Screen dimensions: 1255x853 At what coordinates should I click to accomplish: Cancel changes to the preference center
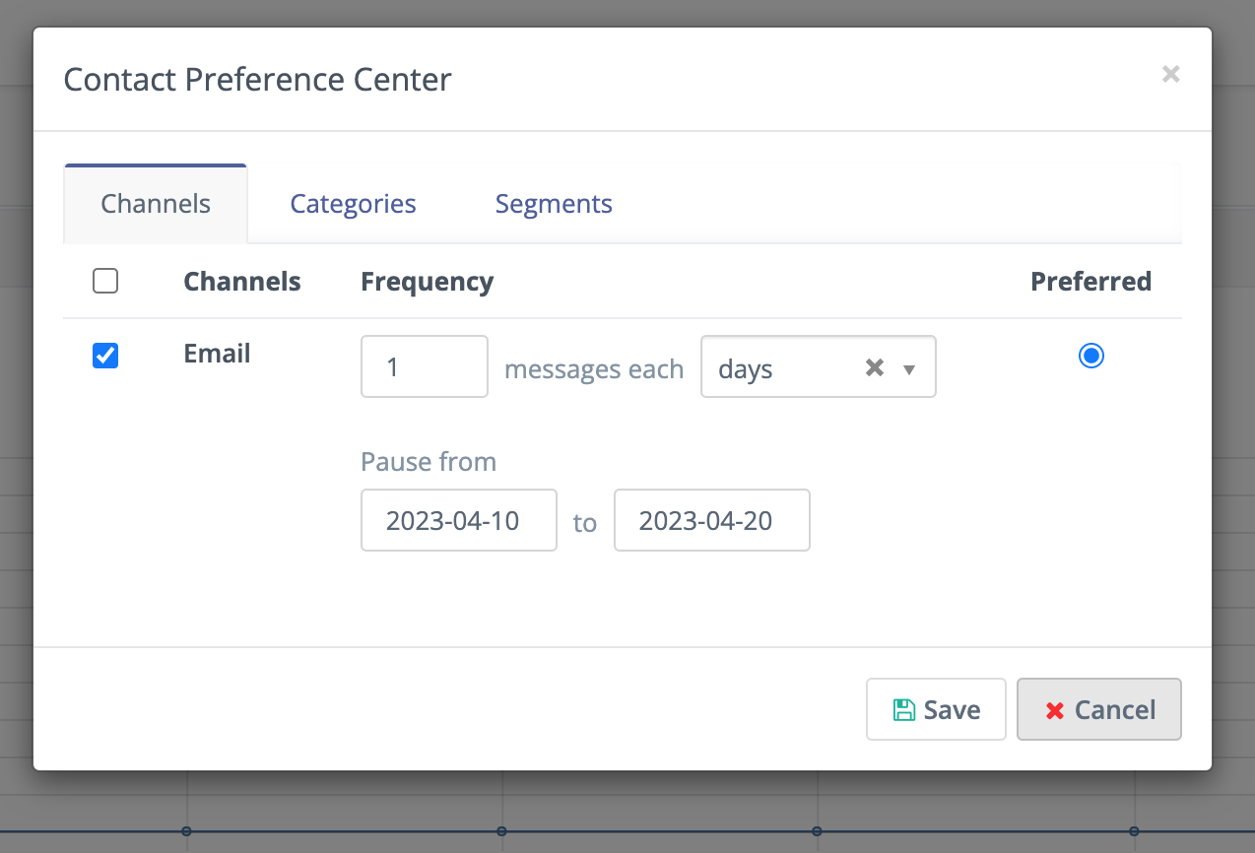coord(1098,708)
